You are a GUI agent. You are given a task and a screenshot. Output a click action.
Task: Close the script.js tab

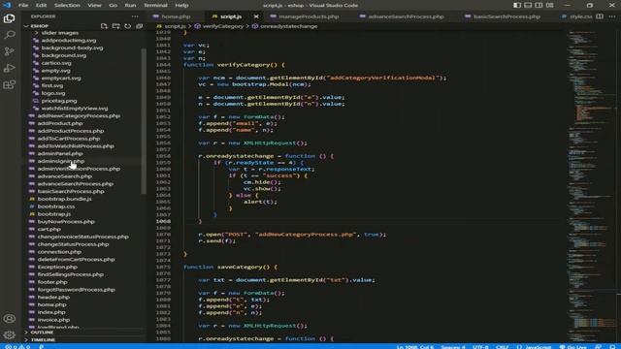(x=256, y=16)
